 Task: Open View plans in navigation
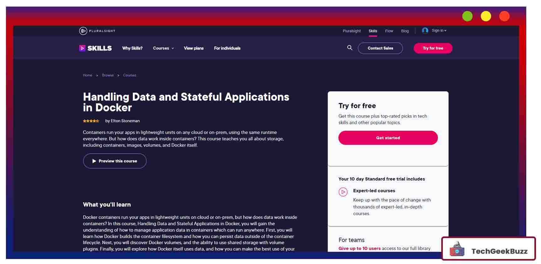click(x=194, y=48)
